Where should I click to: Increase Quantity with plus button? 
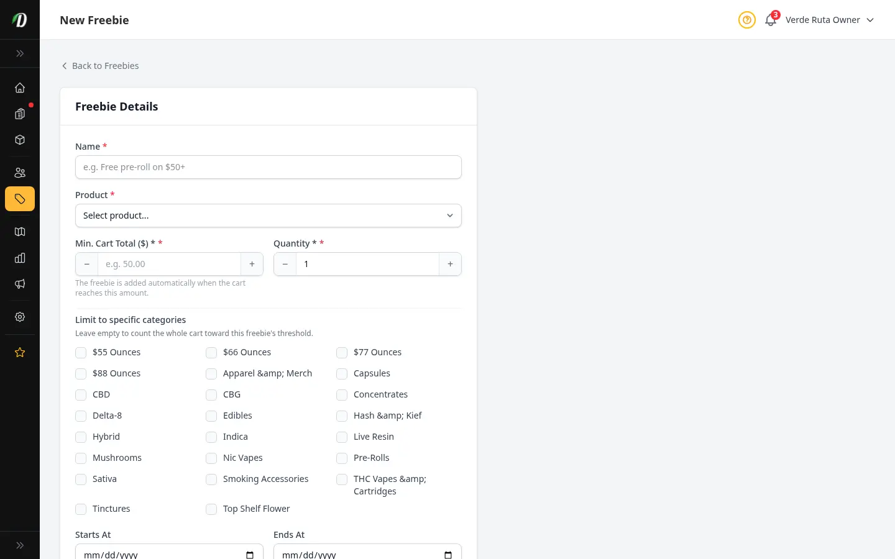[x=450, y=264]
